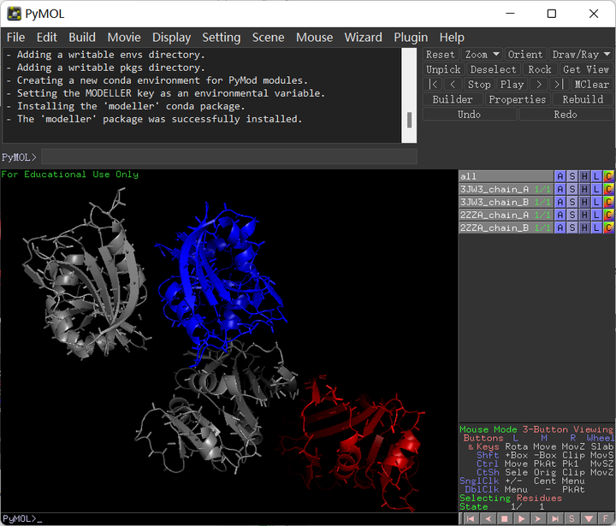Click the rewind-to-first-frame button in bottom playback bar

click(x=470, y=518)
